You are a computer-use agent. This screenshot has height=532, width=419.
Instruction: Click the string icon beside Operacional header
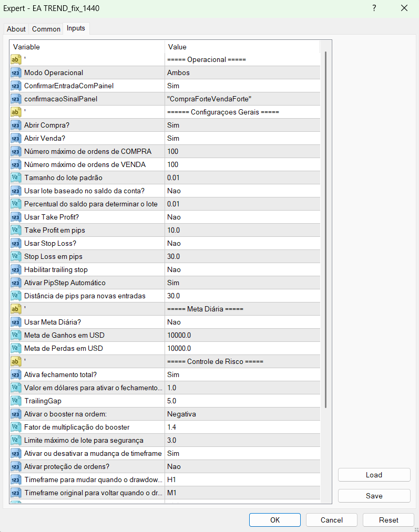16,59
